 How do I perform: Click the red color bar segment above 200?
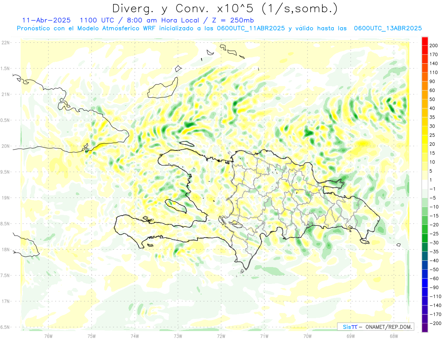tap(425, 41)
